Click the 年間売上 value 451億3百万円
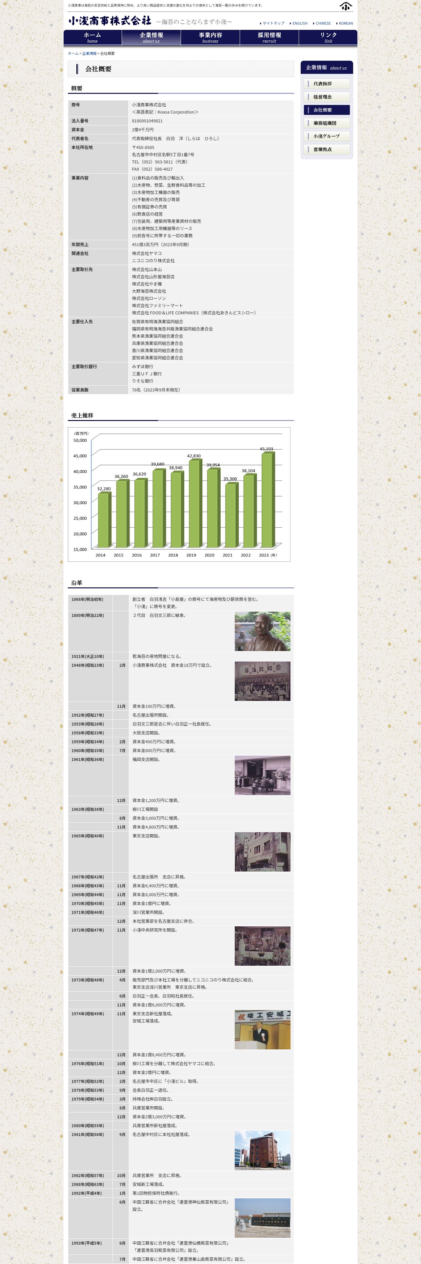The width and height of the screenshot is (421, 1264). click(x=161, y=244)
